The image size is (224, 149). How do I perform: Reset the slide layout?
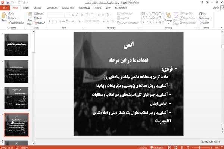tap(38, 18)
